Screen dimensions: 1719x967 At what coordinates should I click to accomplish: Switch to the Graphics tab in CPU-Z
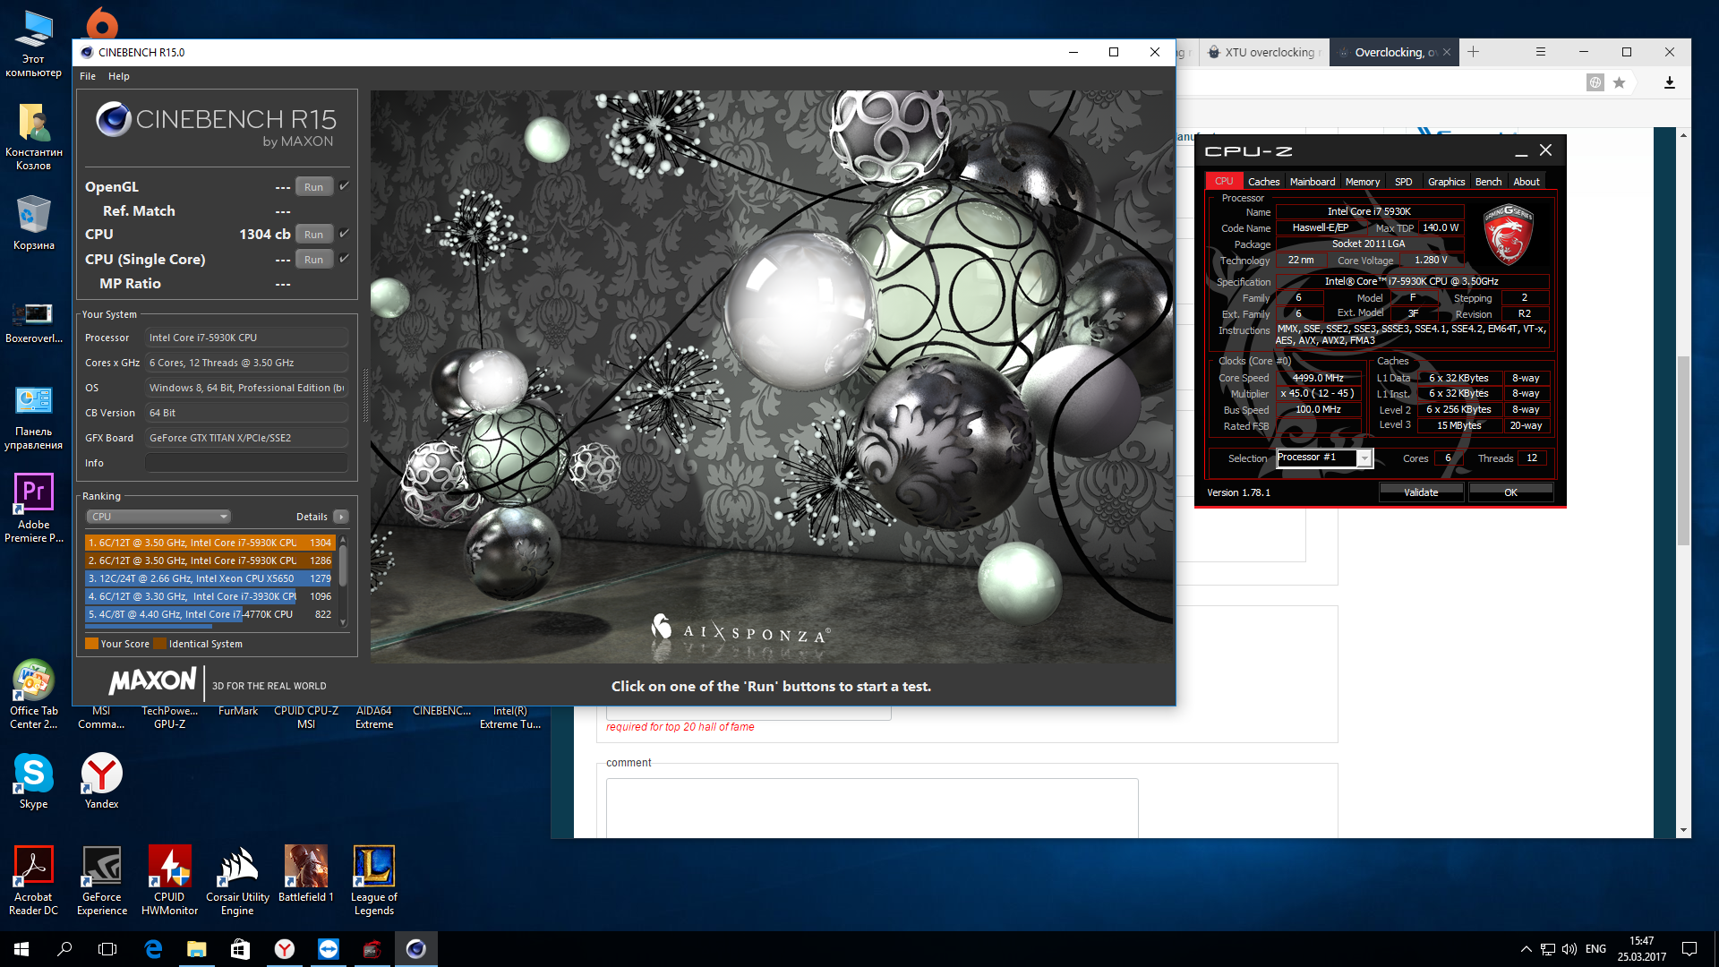click(x=1446, y=182)
